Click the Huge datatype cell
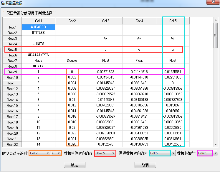The width and height of the screenshot is (220, 172). 39,61
